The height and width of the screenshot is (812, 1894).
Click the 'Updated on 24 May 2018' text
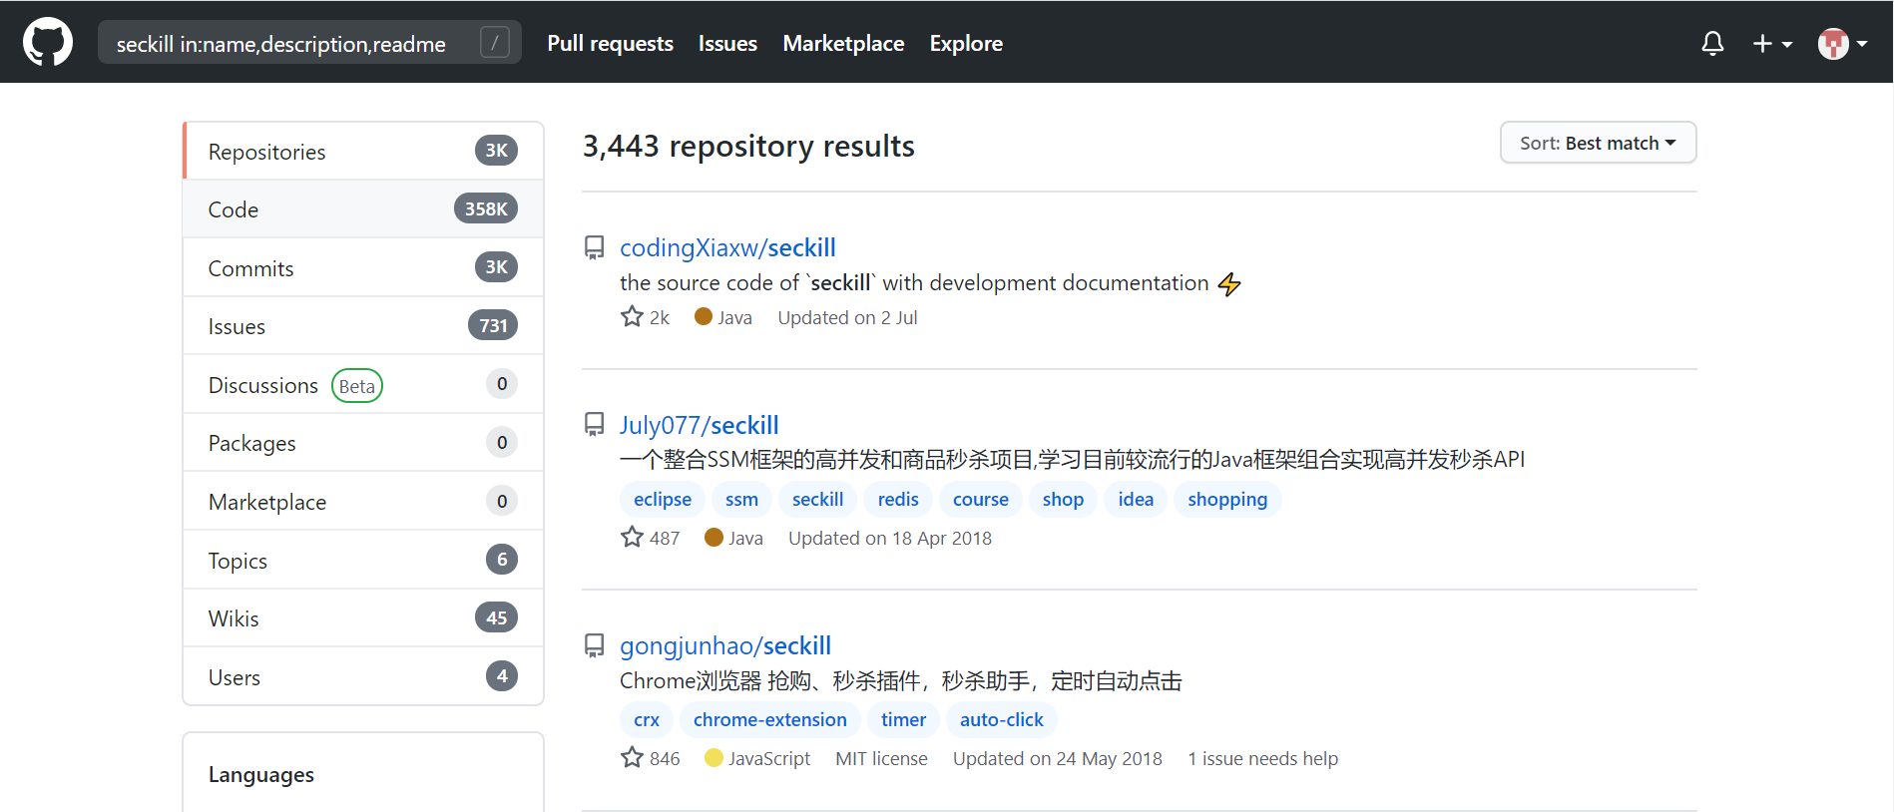tap(1058, 758)
